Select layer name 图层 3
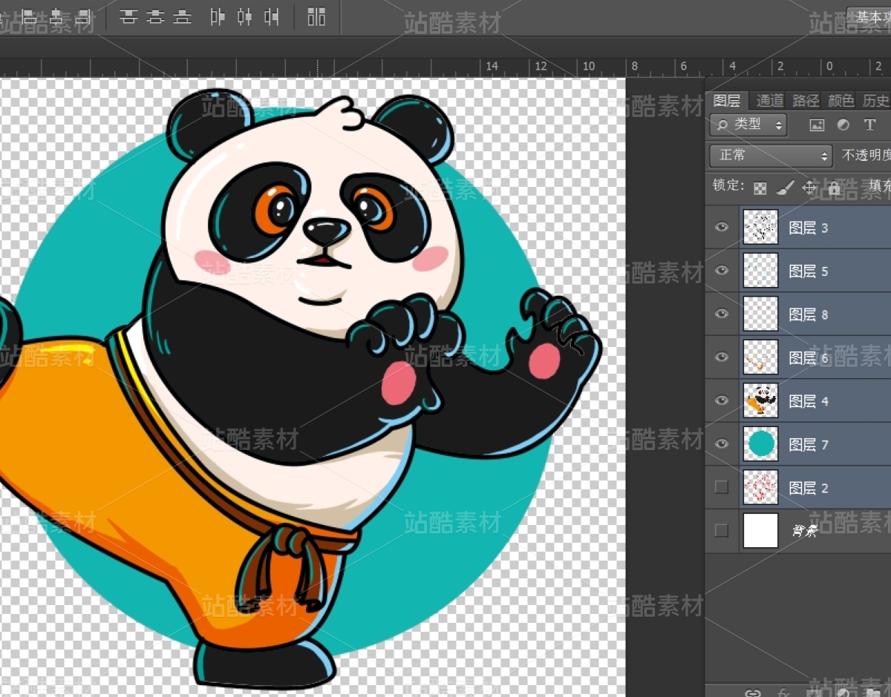The height and width of the screenshot is (697, 891). (x=809, y=228)
